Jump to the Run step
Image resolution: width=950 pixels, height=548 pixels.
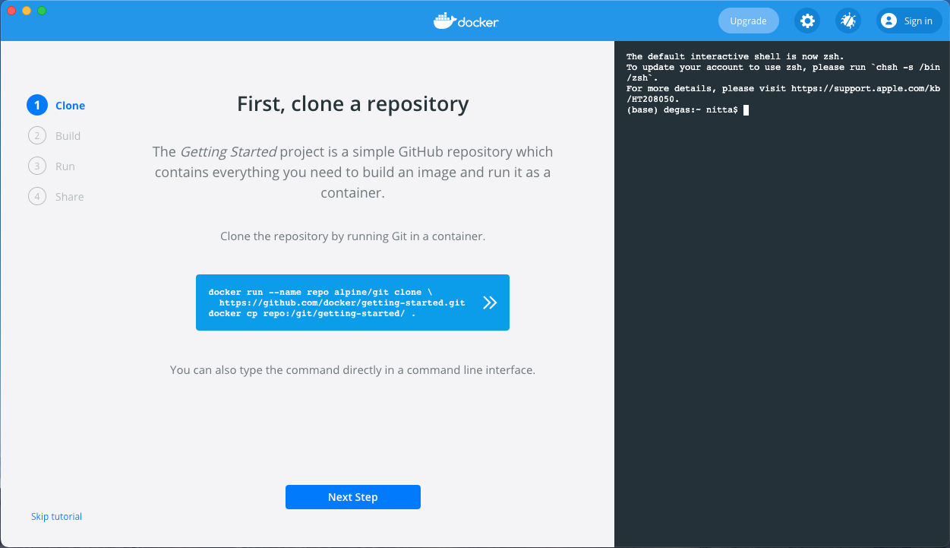pyautogui.click(x=65, y=166)
